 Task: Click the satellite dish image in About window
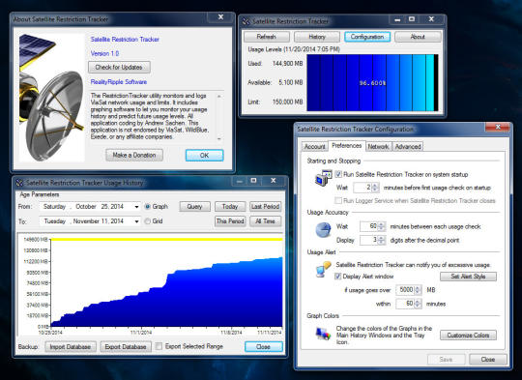[x=51, y=98]
